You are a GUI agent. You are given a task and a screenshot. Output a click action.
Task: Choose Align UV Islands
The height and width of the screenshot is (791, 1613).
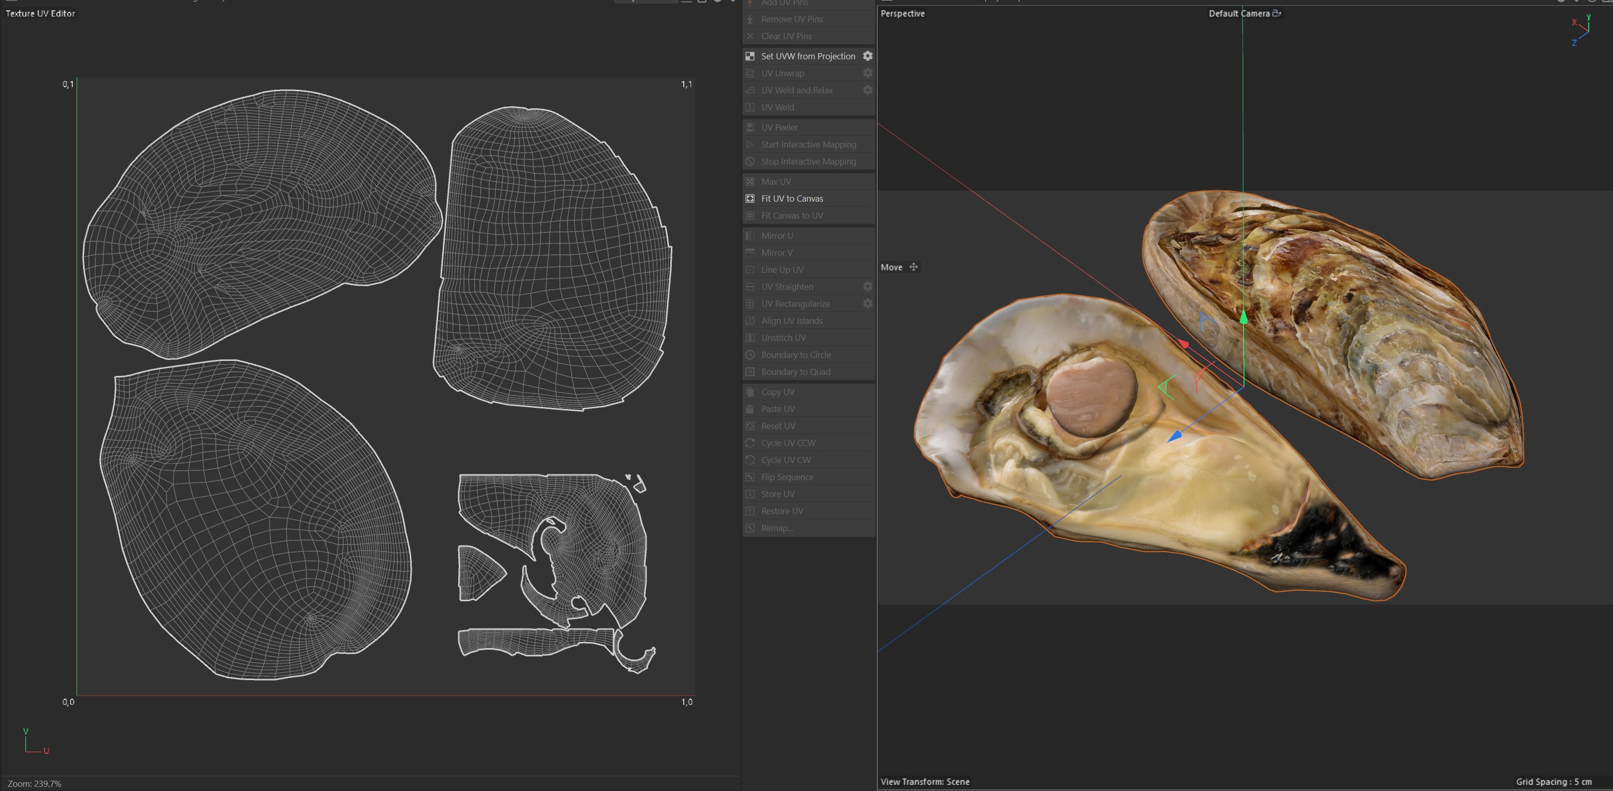click(x=792, y=320)
